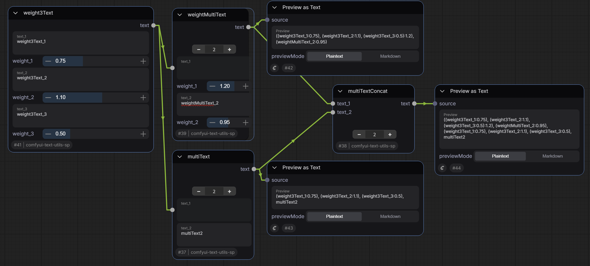The image size is (590, 266).
Task: Click the text output socket of multiTextConcat
Action: pyautogui.click(x=414, y=103)
